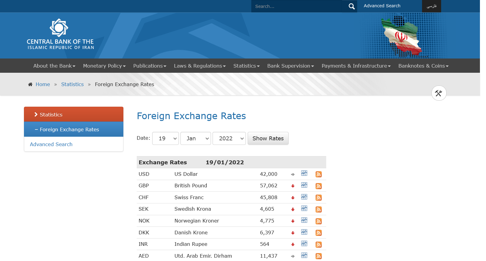
Task: View the chart for Swiss Franc
Action: (x=304, y=197)
